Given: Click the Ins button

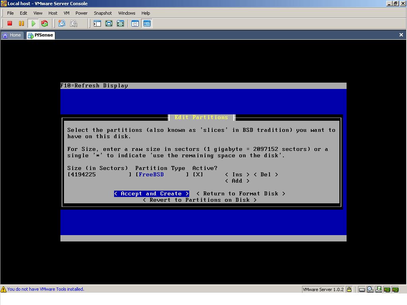Looking at the screenshot, I should click(x=237, y=175).
